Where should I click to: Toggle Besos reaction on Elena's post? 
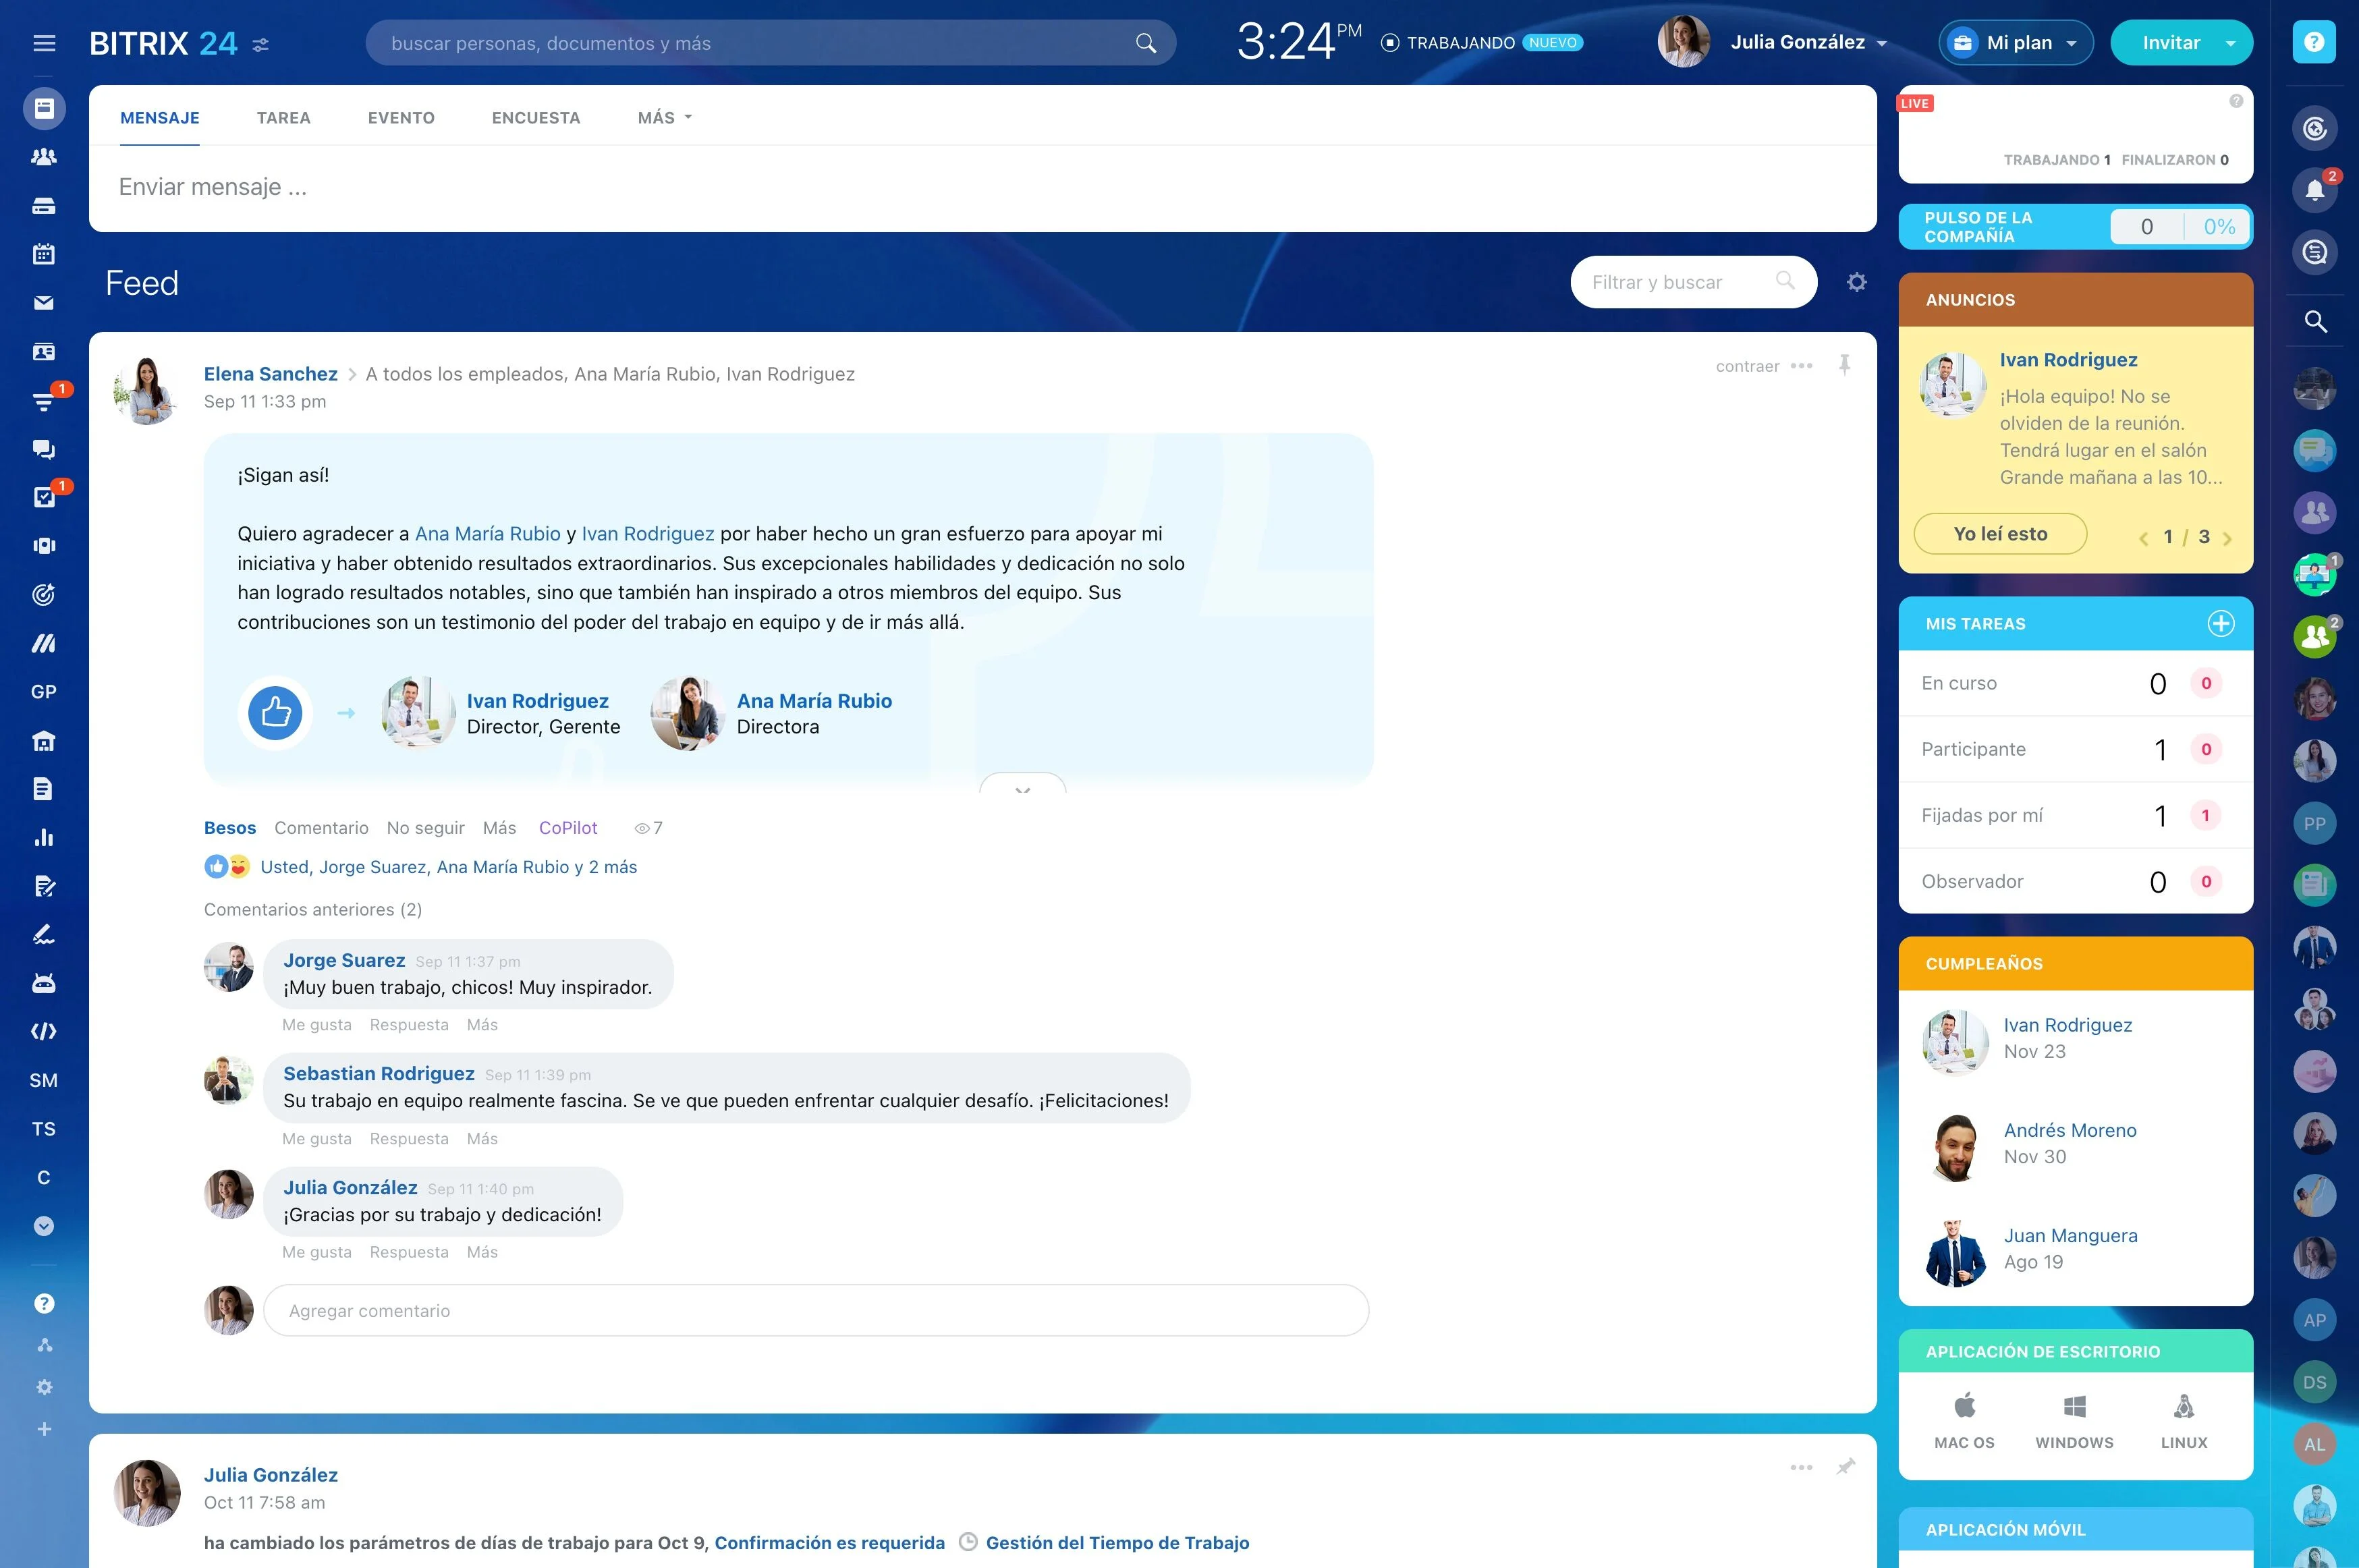click(230, 828)
